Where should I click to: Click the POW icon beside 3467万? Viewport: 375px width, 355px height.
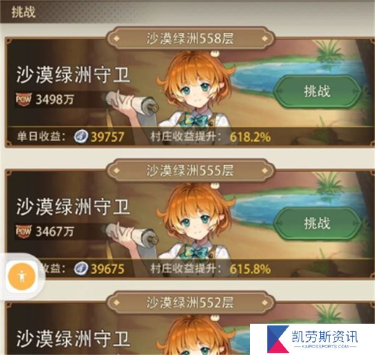click(x=24, y=232)
